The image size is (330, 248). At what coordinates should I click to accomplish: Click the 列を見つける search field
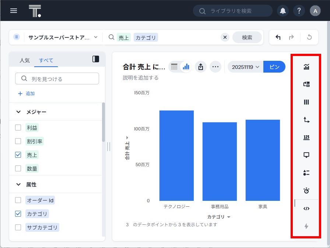point(57,78)
